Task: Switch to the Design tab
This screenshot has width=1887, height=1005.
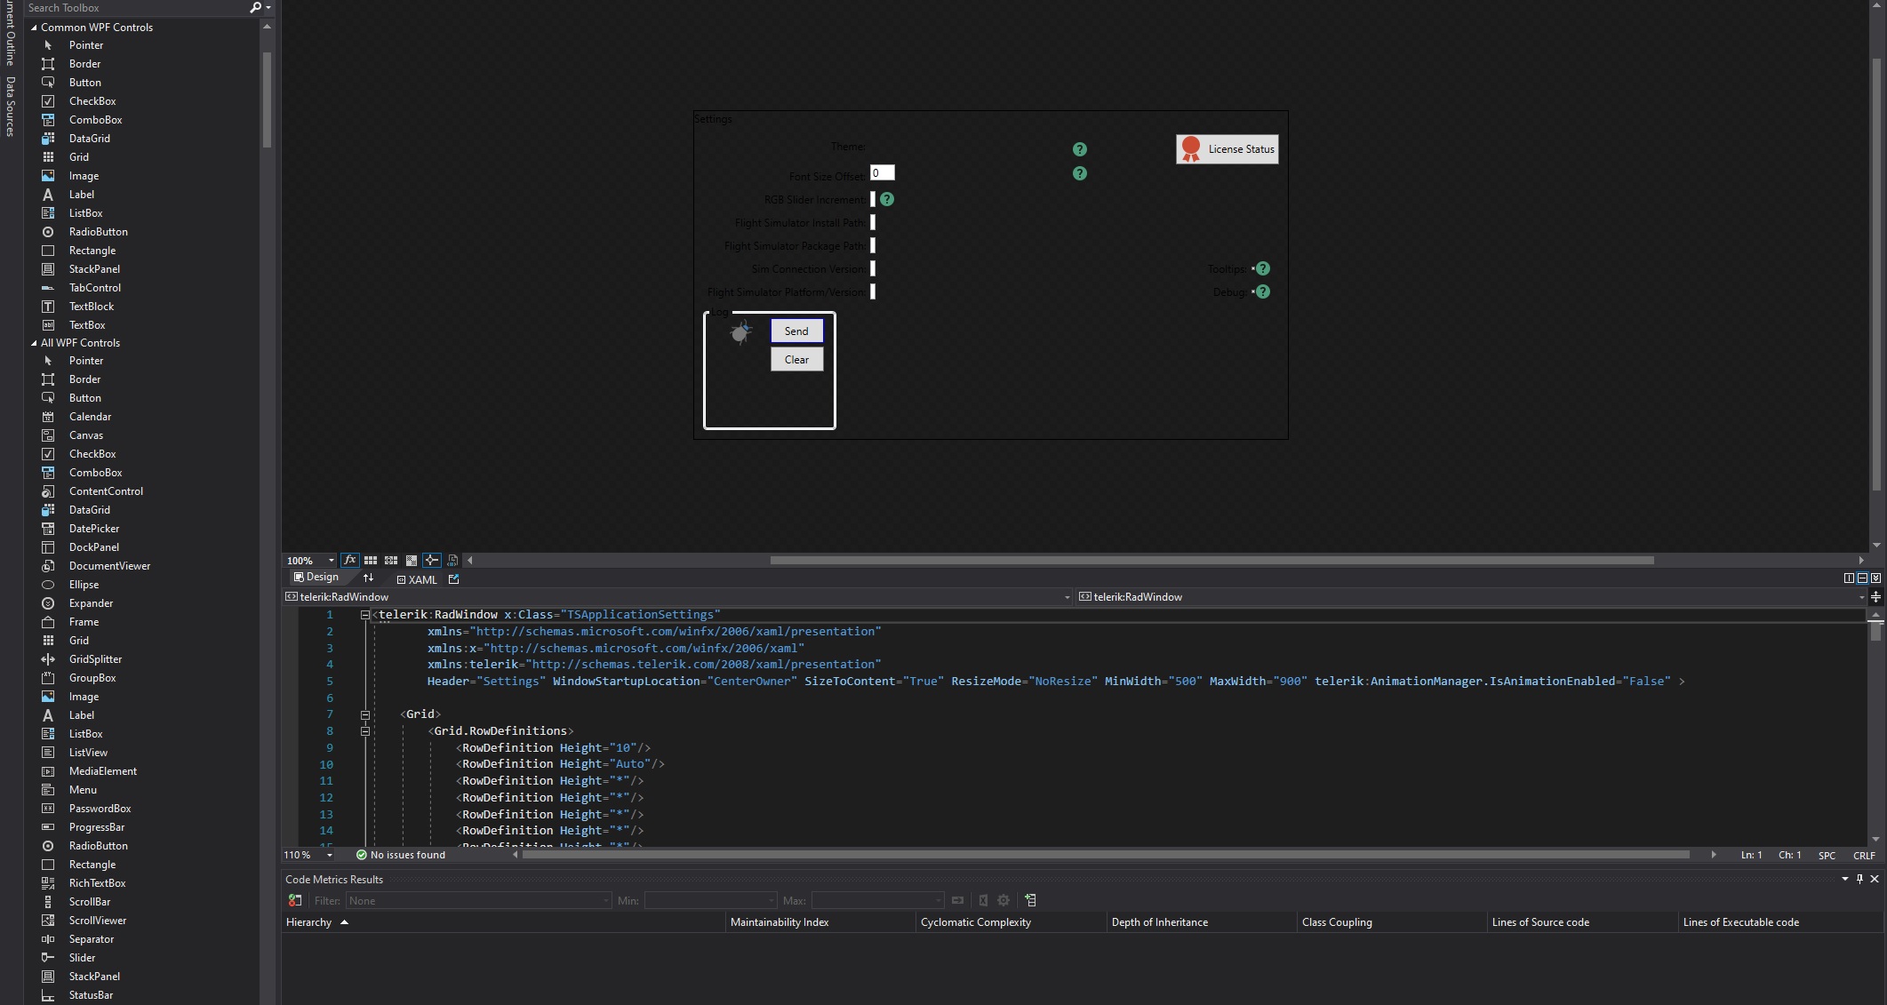Action: point(316,578)
